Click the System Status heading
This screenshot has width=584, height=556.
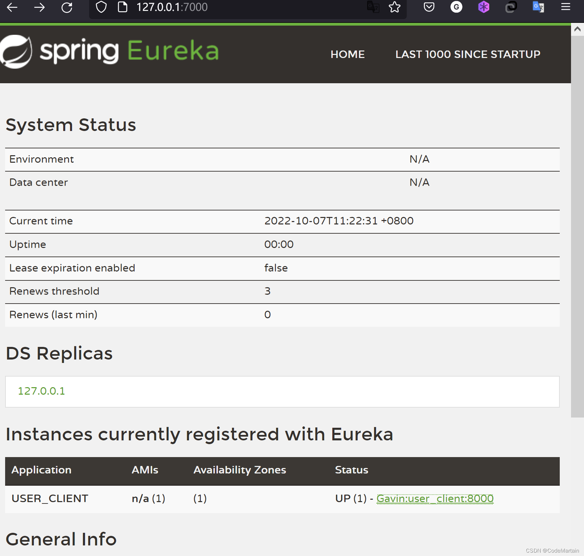point(71,125)
